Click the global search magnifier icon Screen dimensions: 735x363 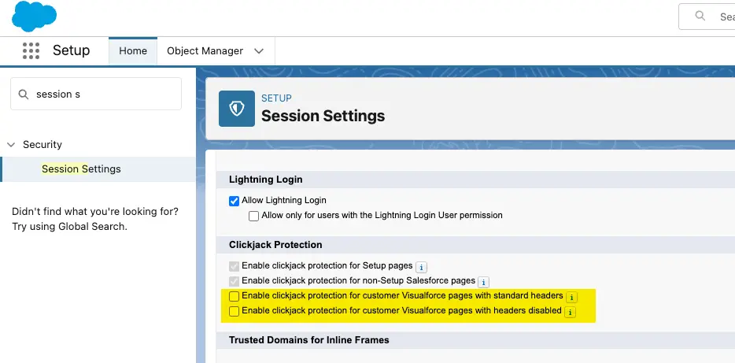pyautogui.click(x=699, y=16)
